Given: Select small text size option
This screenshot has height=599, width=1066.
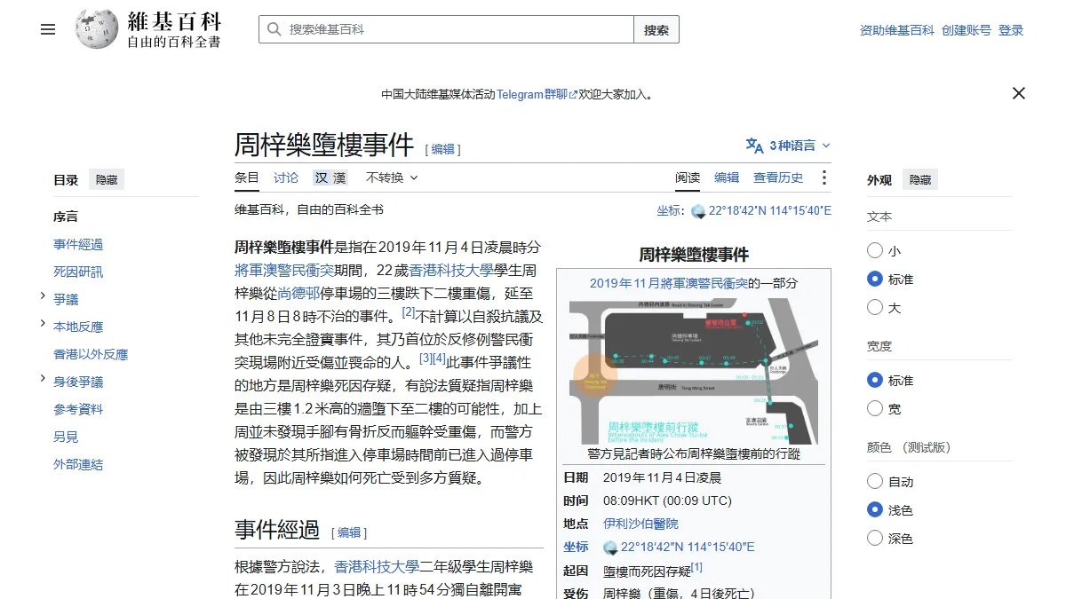Looking at the screenshot, I should click(875, 251).
